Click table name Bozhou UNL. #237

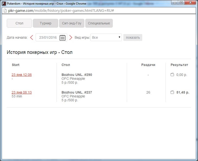click(77, 92)
